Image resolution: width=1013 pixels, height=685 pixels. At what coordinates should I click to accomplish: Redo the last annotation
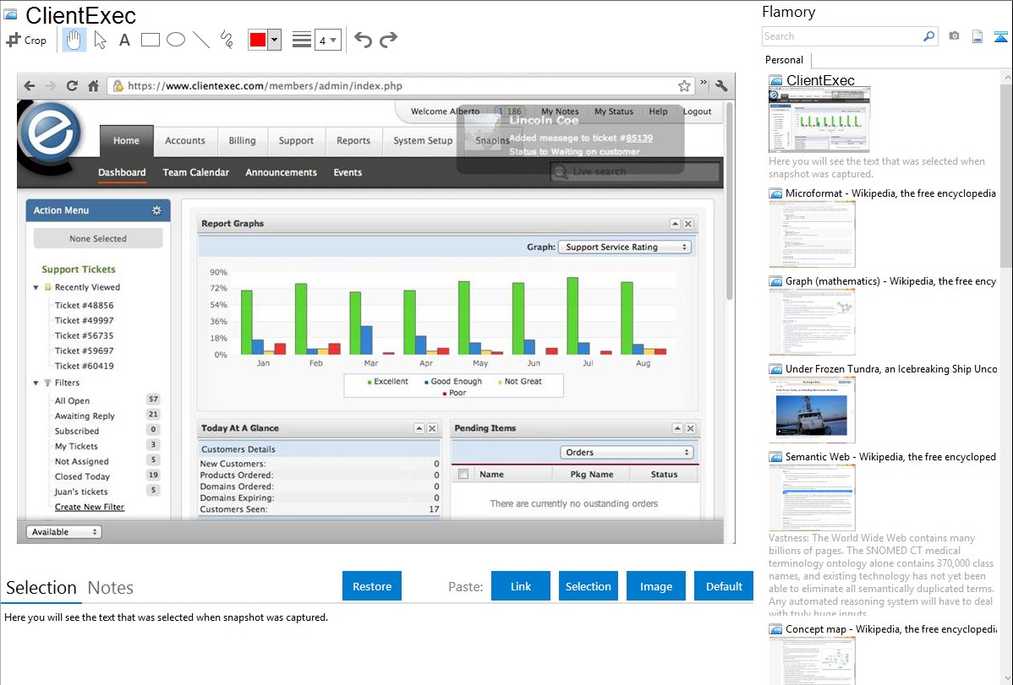click(x=388, y=40)
